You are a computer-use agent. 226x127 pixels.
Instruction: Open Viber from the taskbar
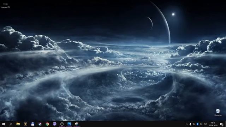pos(55,124)
